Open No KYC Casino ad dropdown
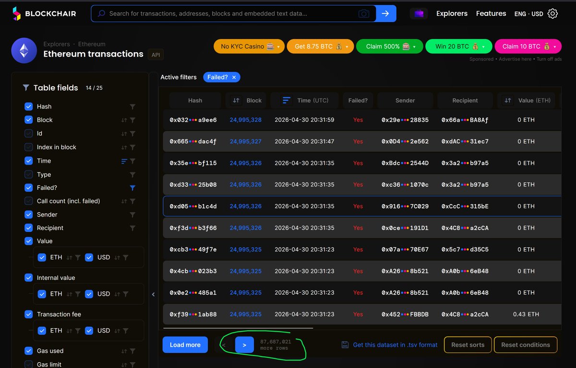The width and height of the screenshot is (576, 368). coord(249,46)
